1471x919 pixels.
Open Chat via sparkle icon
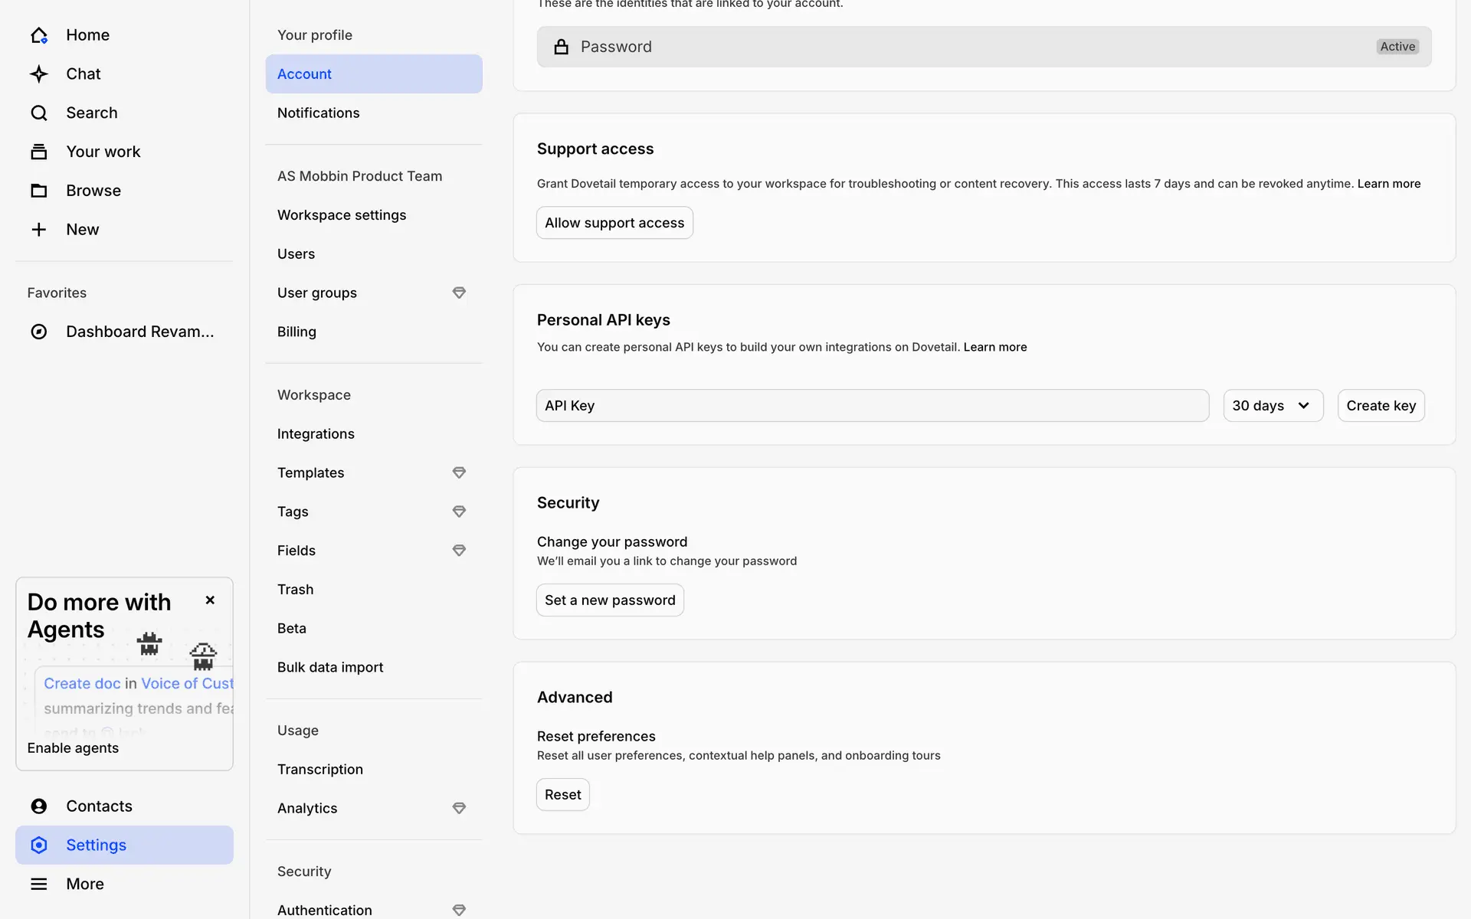click(x=38, y=74)
